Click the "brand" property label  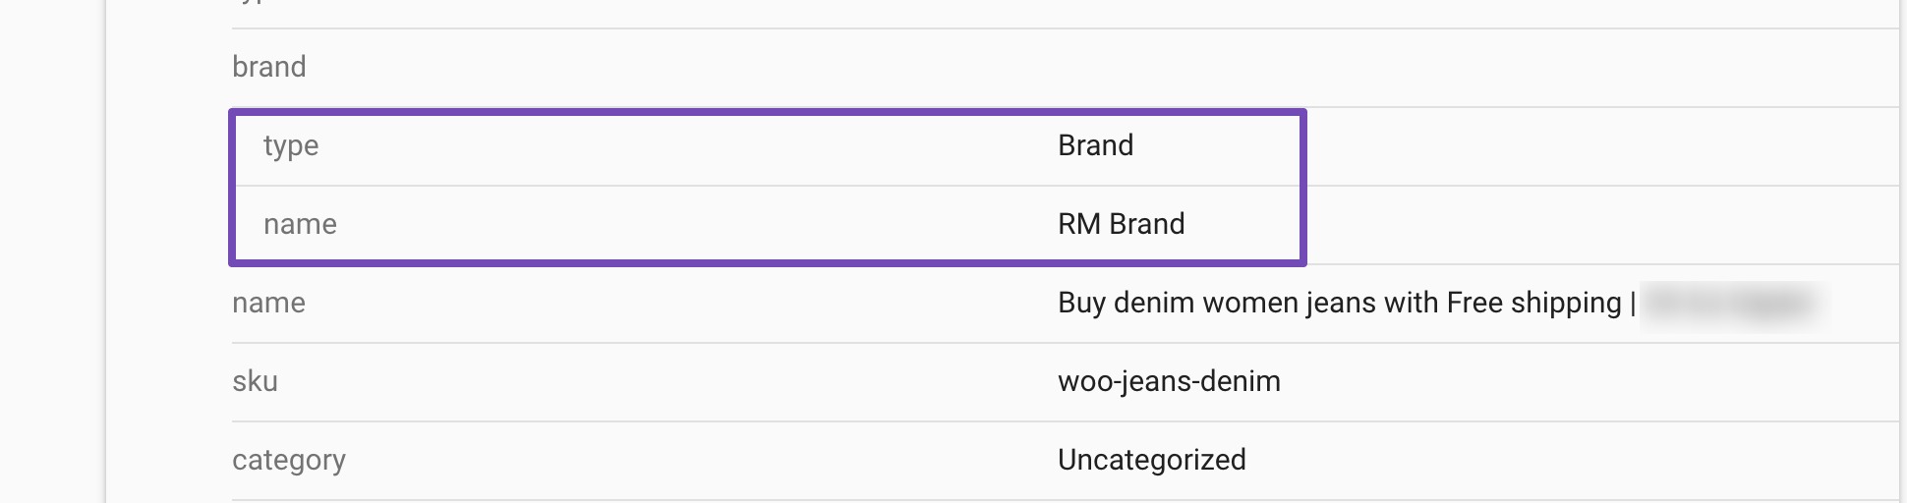point(268,67)
